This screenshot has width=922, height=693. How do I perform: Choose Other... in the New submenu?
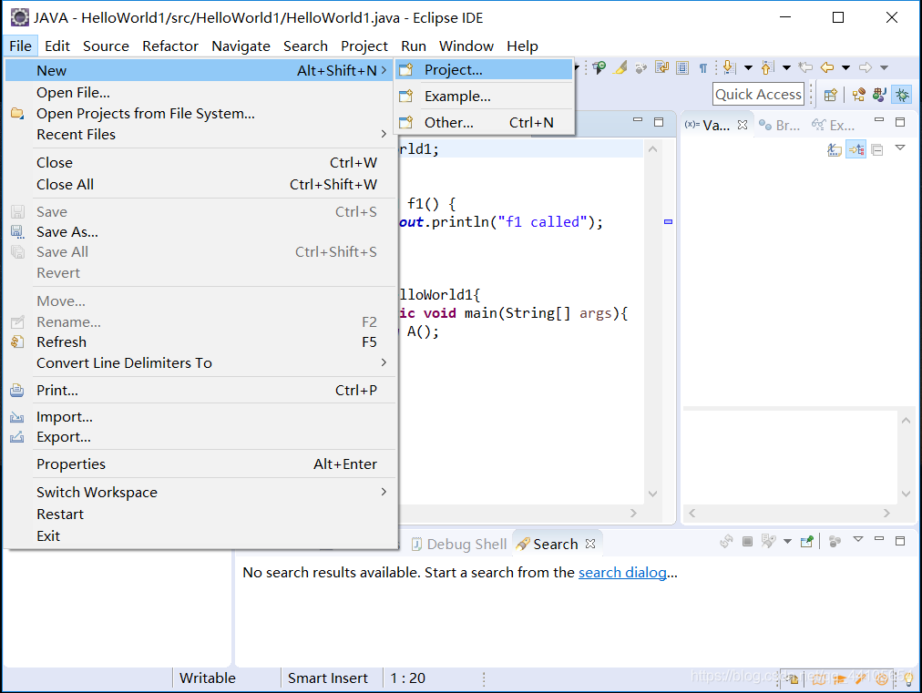click(485, 123)
